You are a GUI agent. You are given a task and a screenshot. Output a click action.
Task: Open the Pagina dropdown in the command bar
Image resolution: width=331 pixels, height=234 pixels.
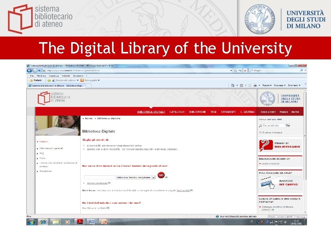pyautogui.click(x=267, y=85)
